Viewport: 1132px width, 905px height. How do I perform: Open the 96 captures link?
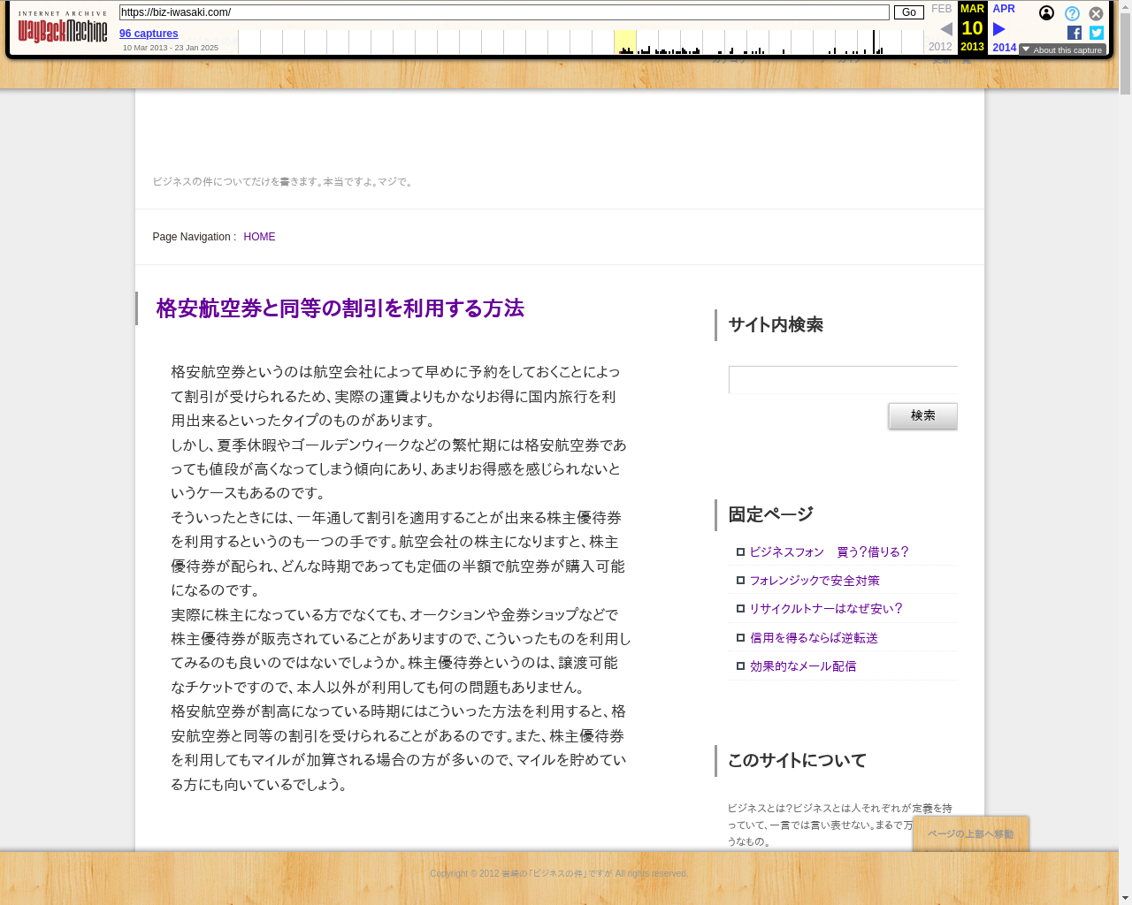click(x=149, y=34)
